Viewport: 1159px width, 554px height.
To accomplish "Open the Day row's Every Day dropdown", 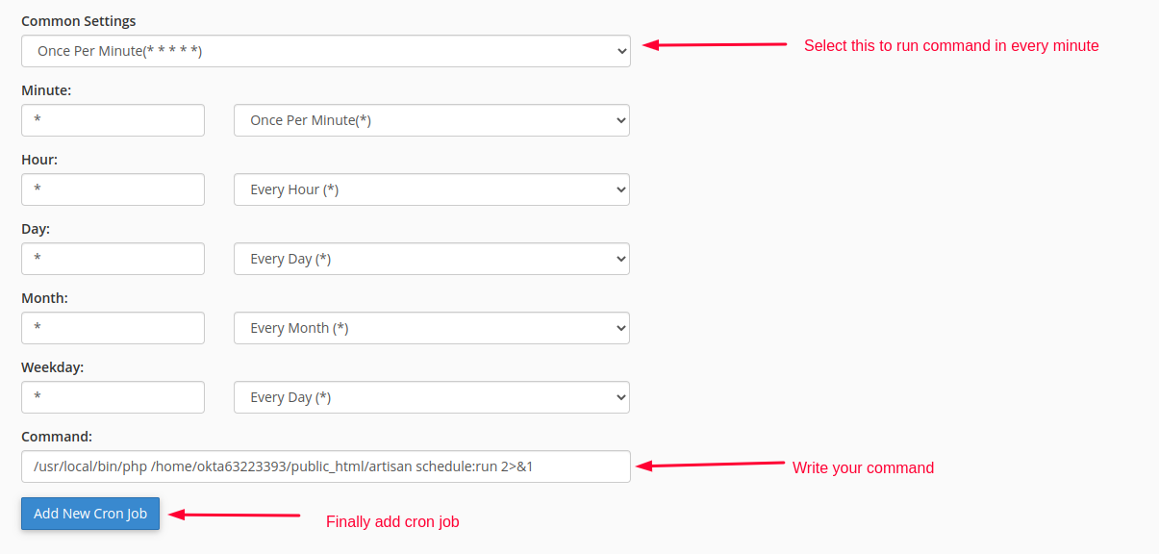I will [x=431, y=259].
